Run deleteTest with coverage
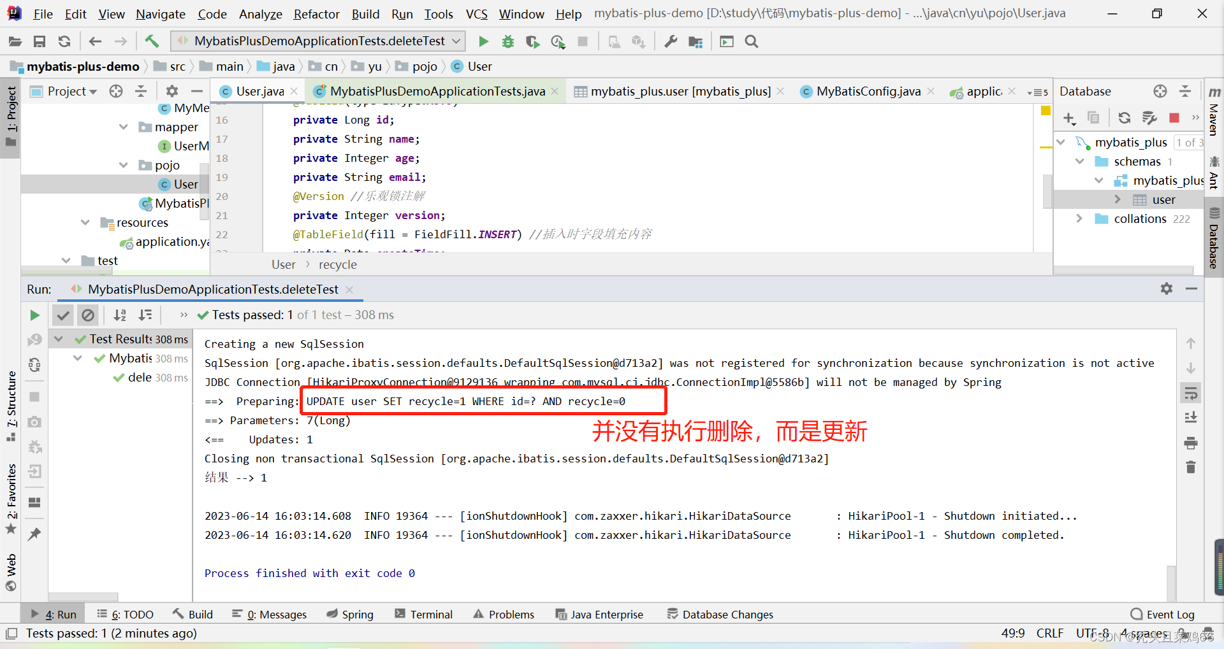This screenshot has width=1224, height=649. click(x=532, y=41)
